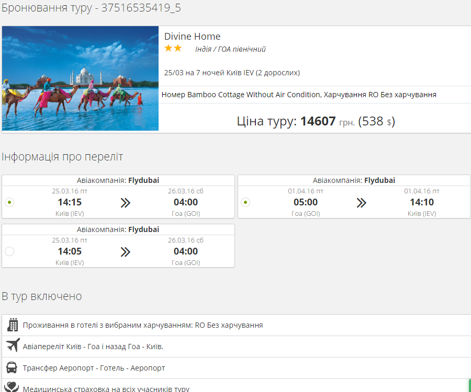Click the camel beach hotel photo
The height and width of the screenshot is (392, 471).
click(x=80, y=78)
